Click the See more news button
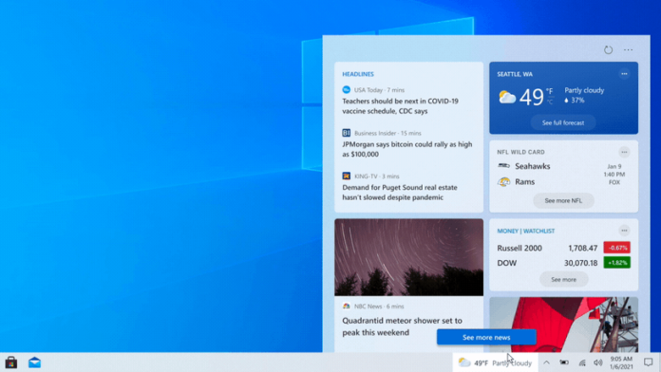 pyautogui.click(x=486, y=337)
